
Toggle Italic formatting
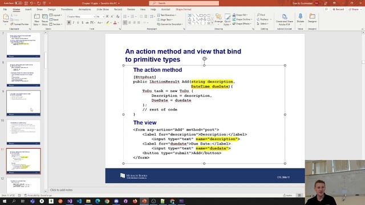74,23
